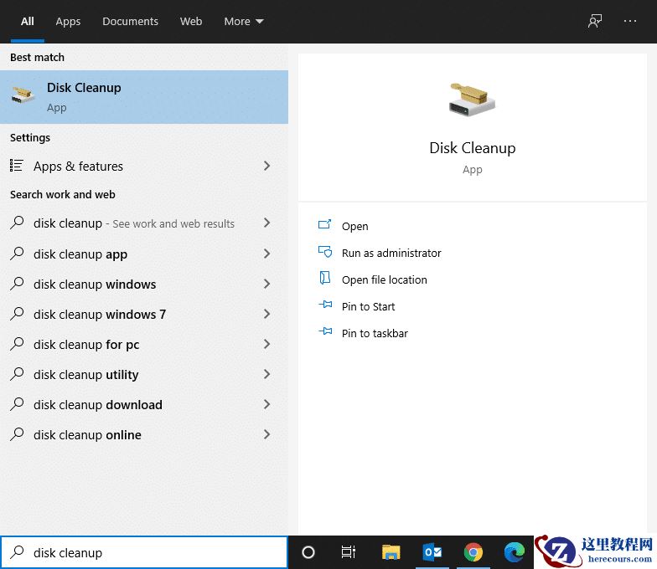This screenshot has height=569, width=657.
Task: Open Outlook from the taskbar
Action: coord(432,552)
